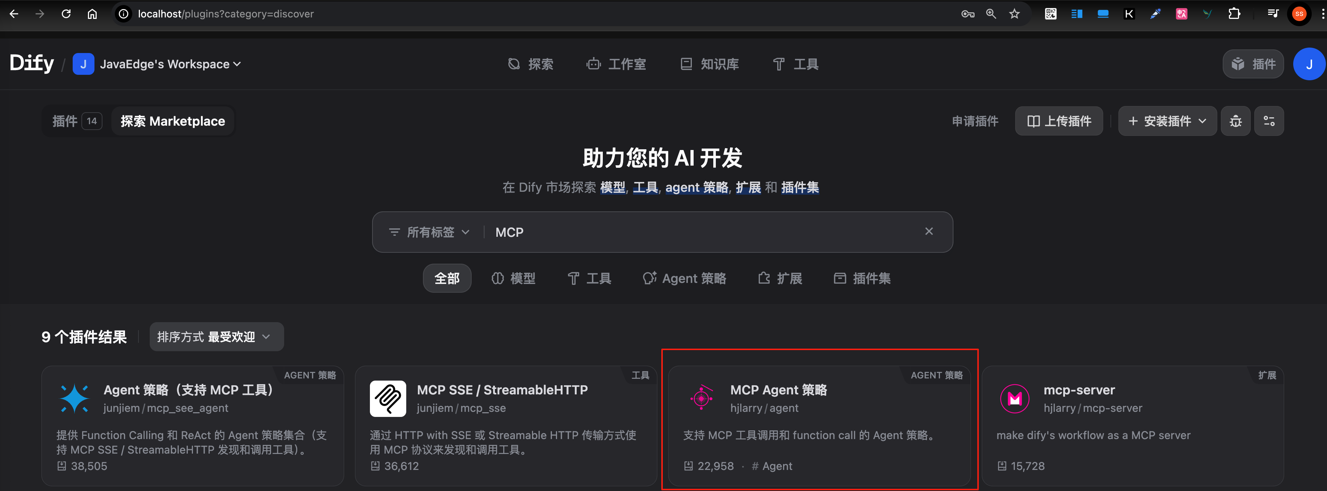Go to 知识库 in top navigation
This screenshot has width=1327, height=491.
click(710, 64)
